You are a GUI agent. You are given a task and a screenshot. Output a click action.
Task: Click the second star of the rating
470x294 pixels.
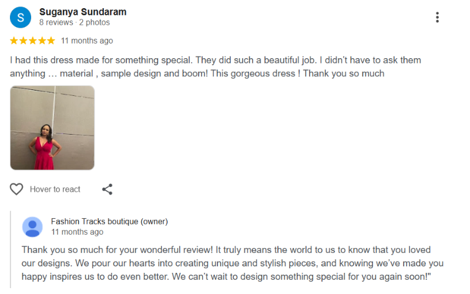(23, 41)
